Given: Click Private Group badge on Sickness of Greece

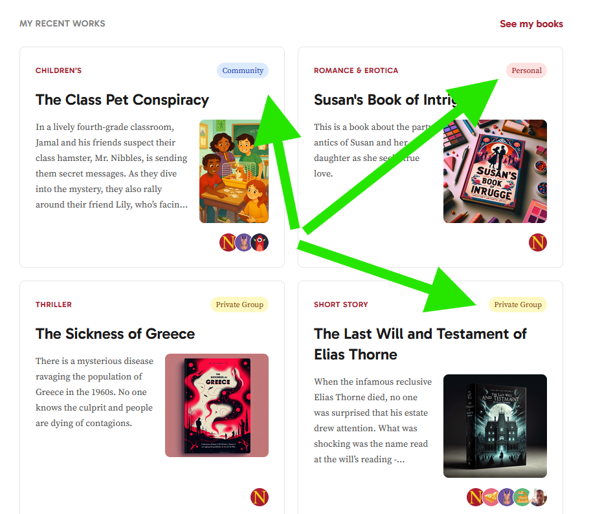Looking at the screenshot, I should coord(240,305).
